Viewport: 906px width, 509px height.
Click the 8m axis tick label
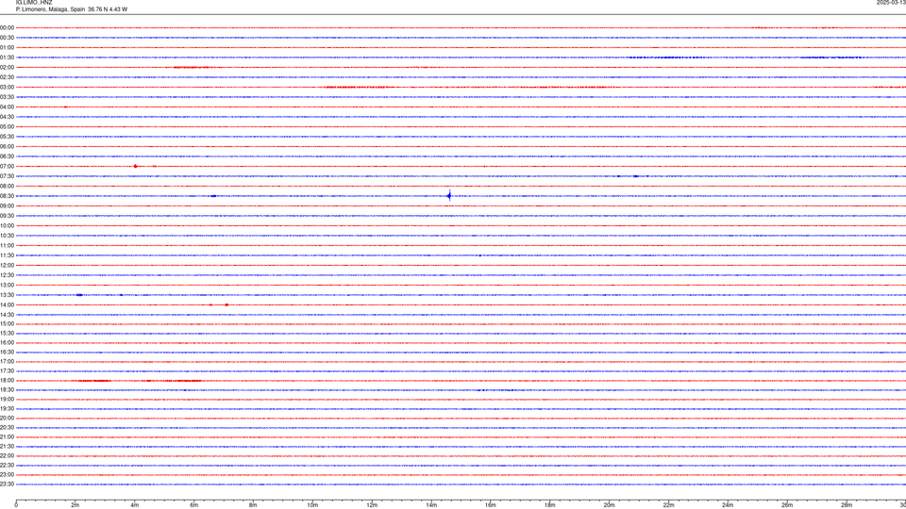253,505
